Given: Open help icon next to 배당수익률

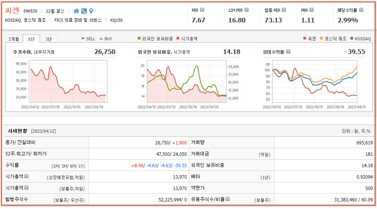Looking at the screenshot, I should tap(361, 10).
